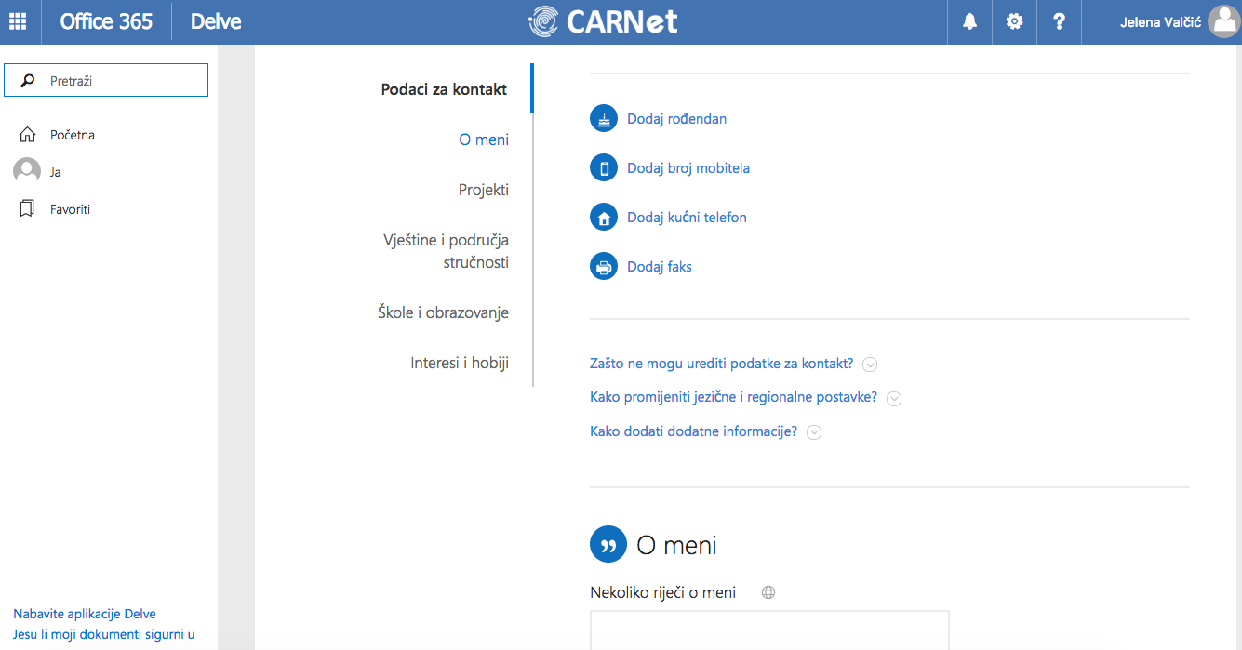Go to the 'O meni' section tab
Screen dimensions: 1242x650
[x=484, y=139]
